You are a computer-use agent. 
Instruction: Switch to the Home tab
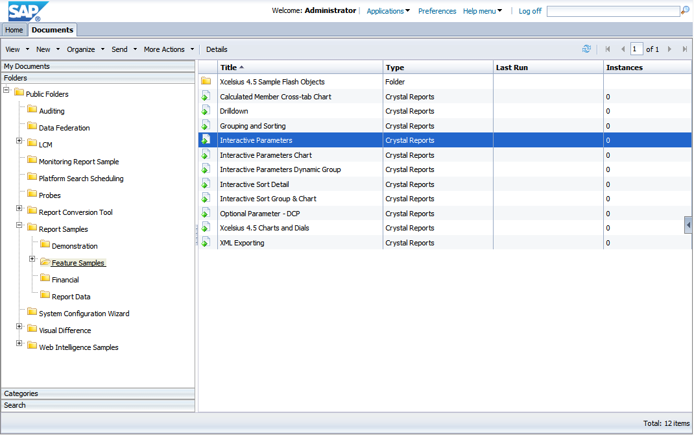[14, 30]
